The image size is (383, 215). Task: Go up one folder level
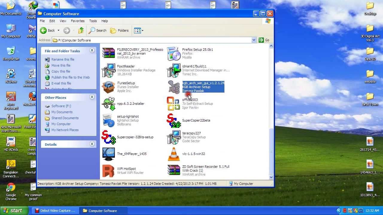(81, 30)
